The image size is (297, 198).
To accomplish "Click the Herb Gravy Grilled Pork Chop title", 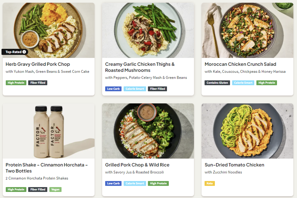I will click(38, 64).
